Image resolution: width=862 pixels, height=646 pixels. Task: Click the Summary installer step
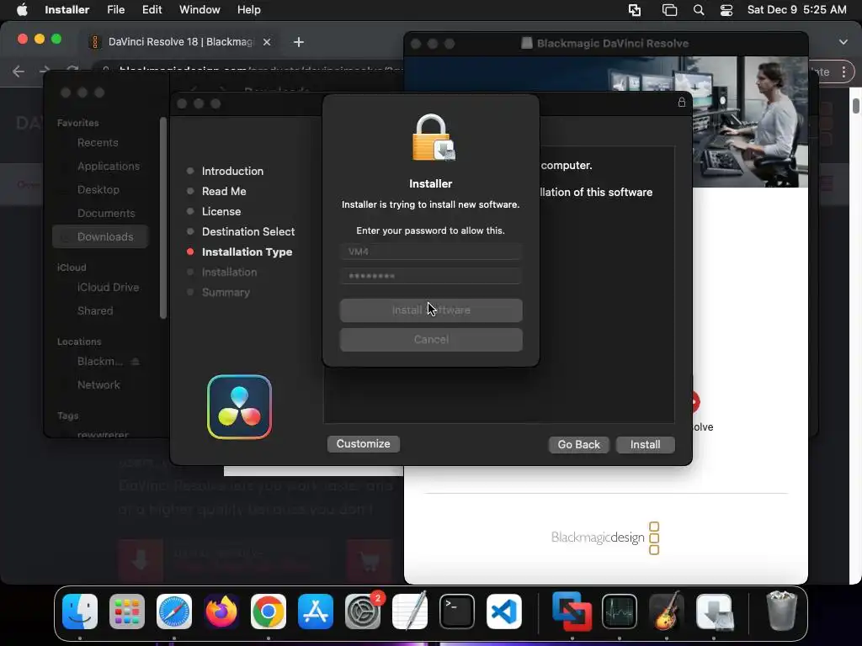[x=226, y=292]
